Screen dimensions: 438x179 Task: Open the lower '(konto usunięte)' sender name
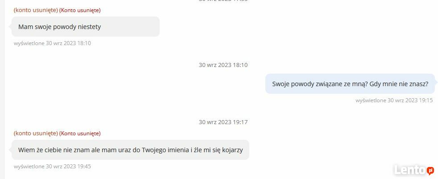(36, 133)
